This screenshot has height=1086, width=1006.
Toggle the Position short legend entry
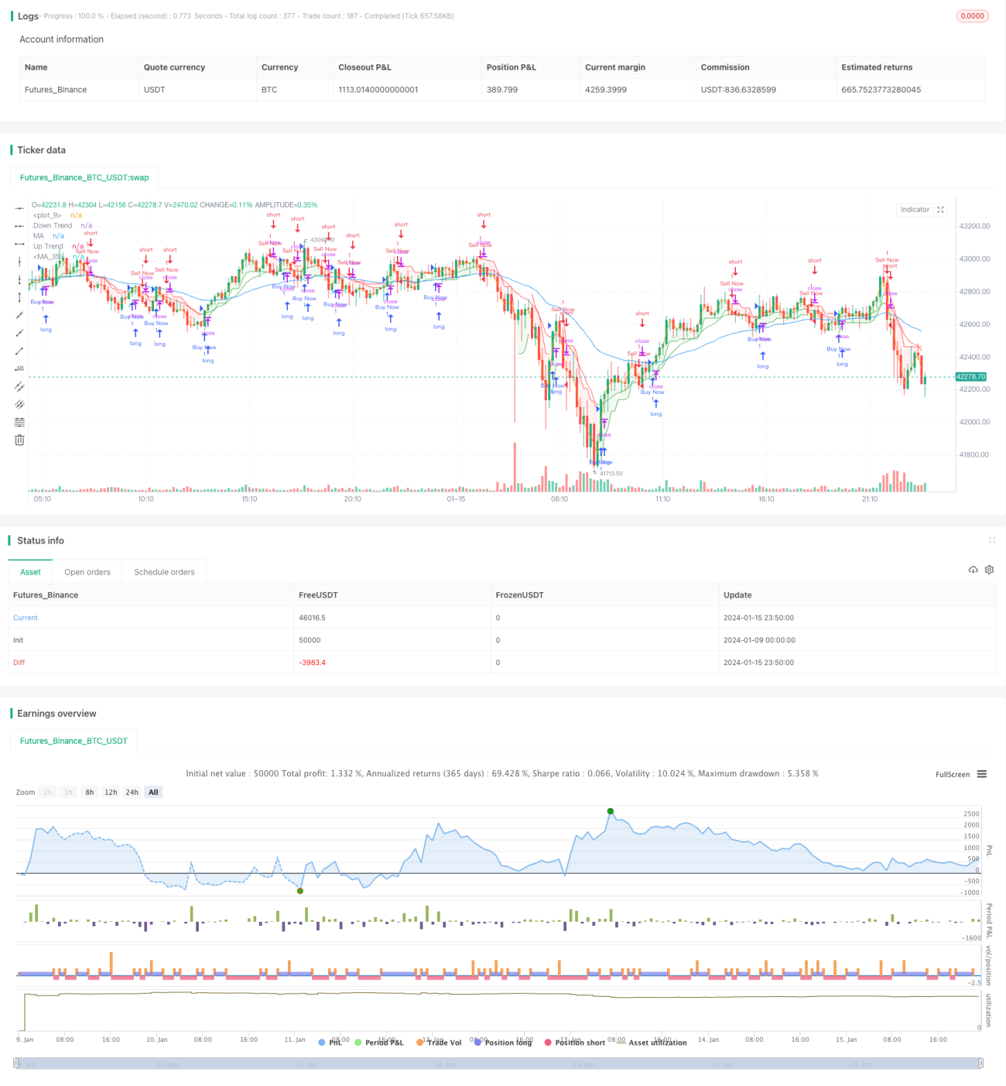tap(575, 1043)
